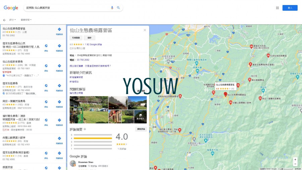Viewport: 302px width, 170px height.
Task: Click the 蓬萊生態農場(南庄會館) map pin
Action: (x=250, y=65)
